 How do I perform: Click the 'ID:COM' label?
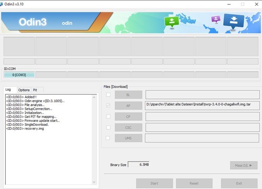(10, 69)
